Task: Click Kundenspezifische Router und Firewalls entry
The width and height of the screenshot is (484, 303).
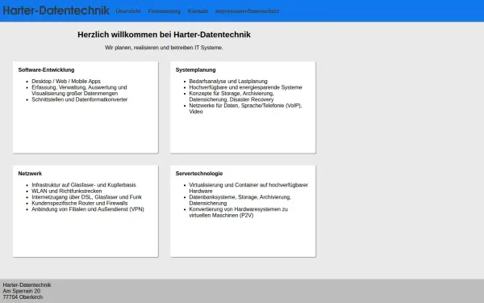Action: (80, 203)
